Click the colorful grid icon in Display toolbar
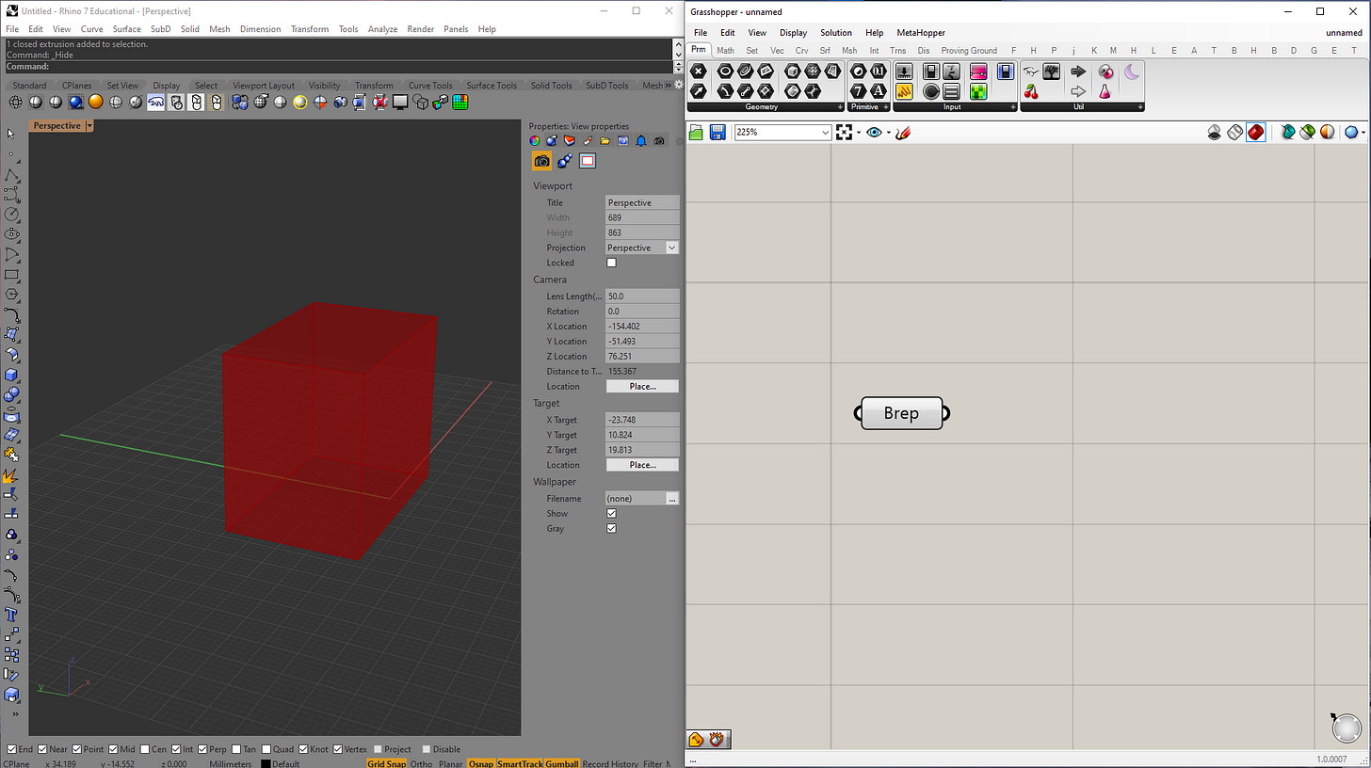The image size is (1371, 768). [x=460, y=102]
